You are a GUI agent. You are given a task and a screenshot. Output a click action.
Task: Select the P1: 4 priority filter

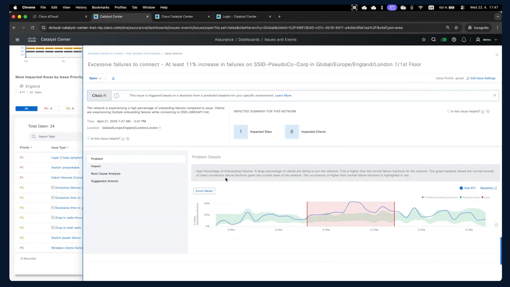point(48,109)
